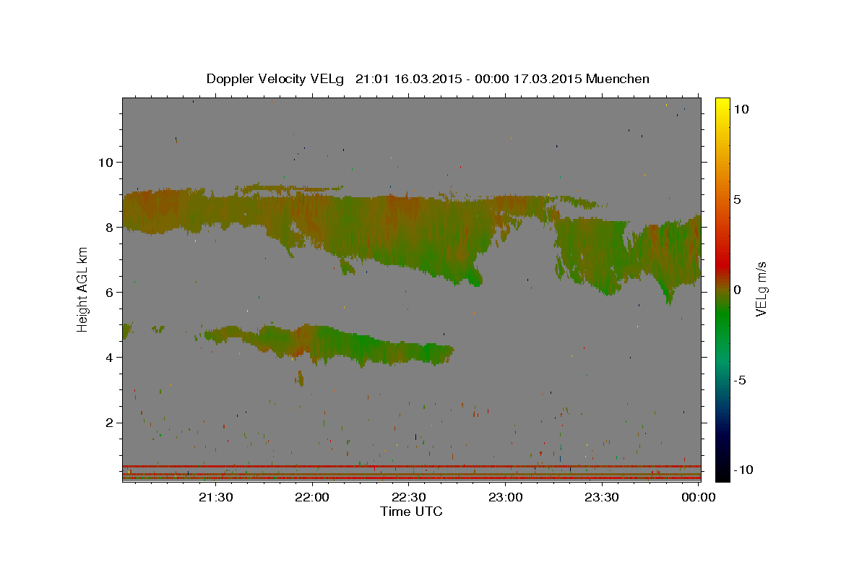Click the height axis label 8
This screenshot has width=867, height=578.
click(109, 227)
